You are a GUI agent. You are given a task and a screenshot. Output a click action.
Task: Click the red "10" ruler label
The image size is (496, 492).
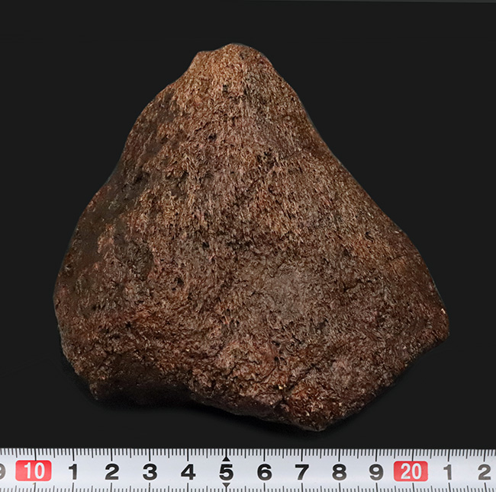pyautogui.click(x=34, y=471)
